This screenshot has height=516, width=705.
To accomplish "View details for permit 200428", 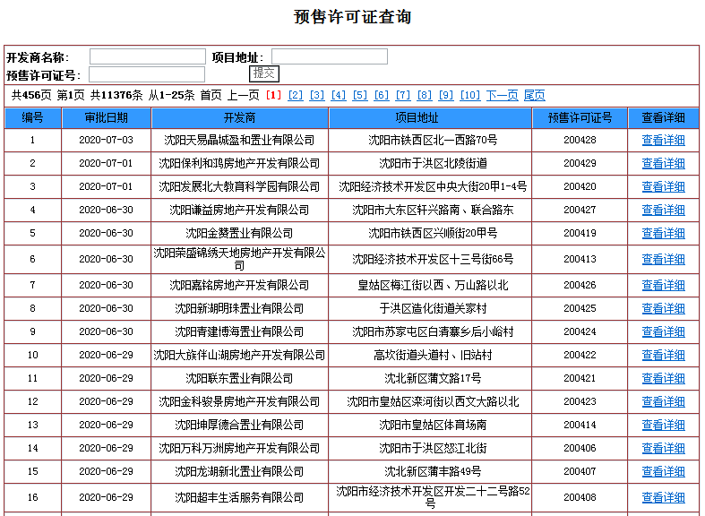I will tap(663, 141).
